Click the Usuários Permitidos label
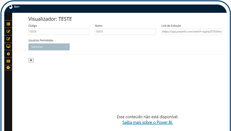This screenshot has height=131, width=231. point(41,40)
